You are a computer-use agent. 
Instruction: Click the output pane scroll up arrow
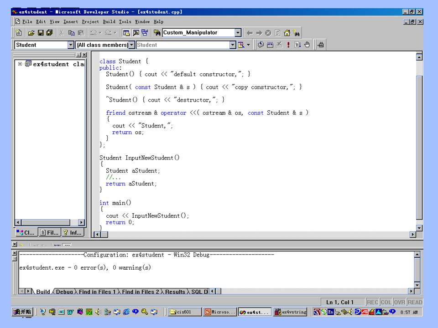[x=417, y=254]
